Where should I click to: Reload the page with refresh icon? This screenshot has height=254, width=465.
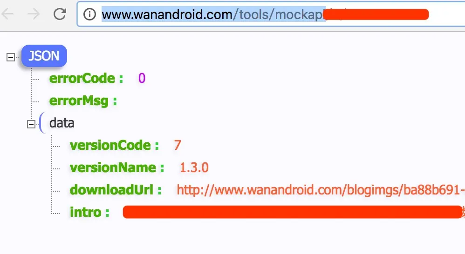60,14
